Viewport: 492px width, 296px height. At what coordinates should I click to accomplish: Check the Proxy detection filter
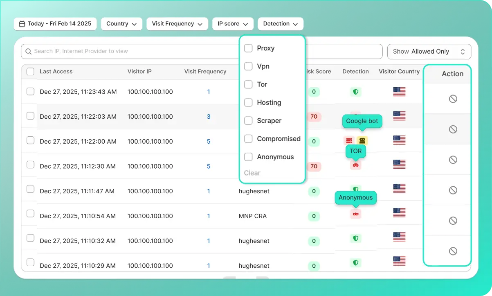click(248, 48)
